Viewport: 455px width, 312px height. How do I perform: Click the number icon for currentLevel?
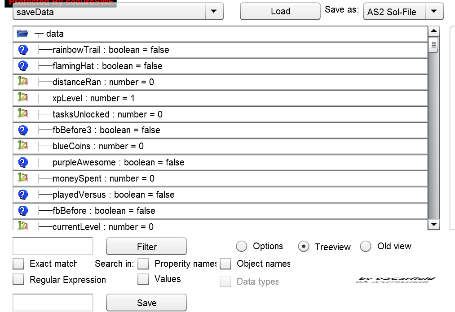tap(22, 225)
